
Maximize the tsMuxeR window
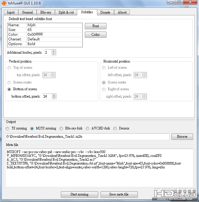(x=179, y=2)
